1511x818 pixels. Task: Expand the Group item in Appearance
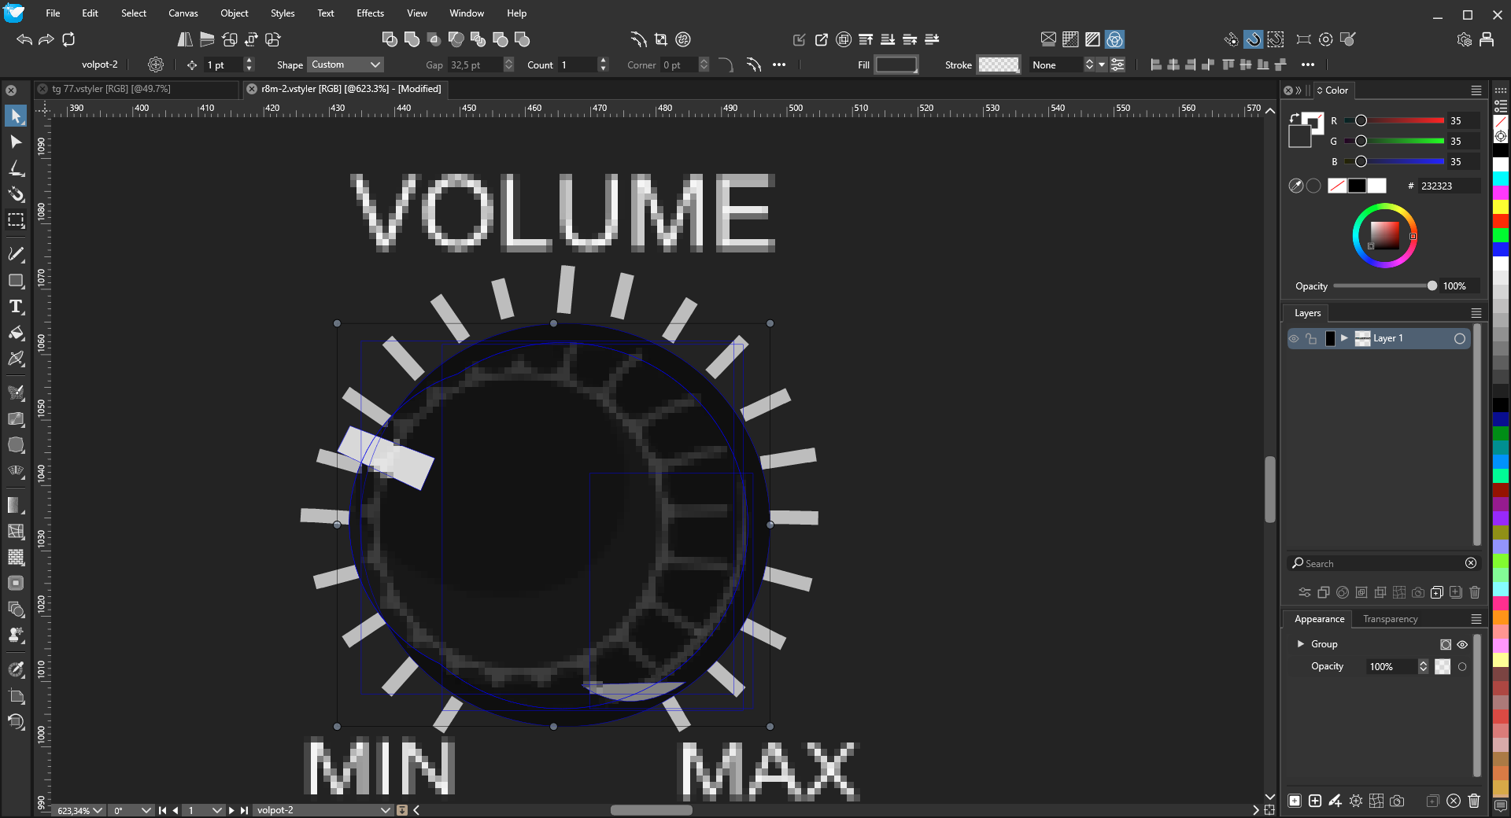pyautogui.click(x=1300, y=644)
